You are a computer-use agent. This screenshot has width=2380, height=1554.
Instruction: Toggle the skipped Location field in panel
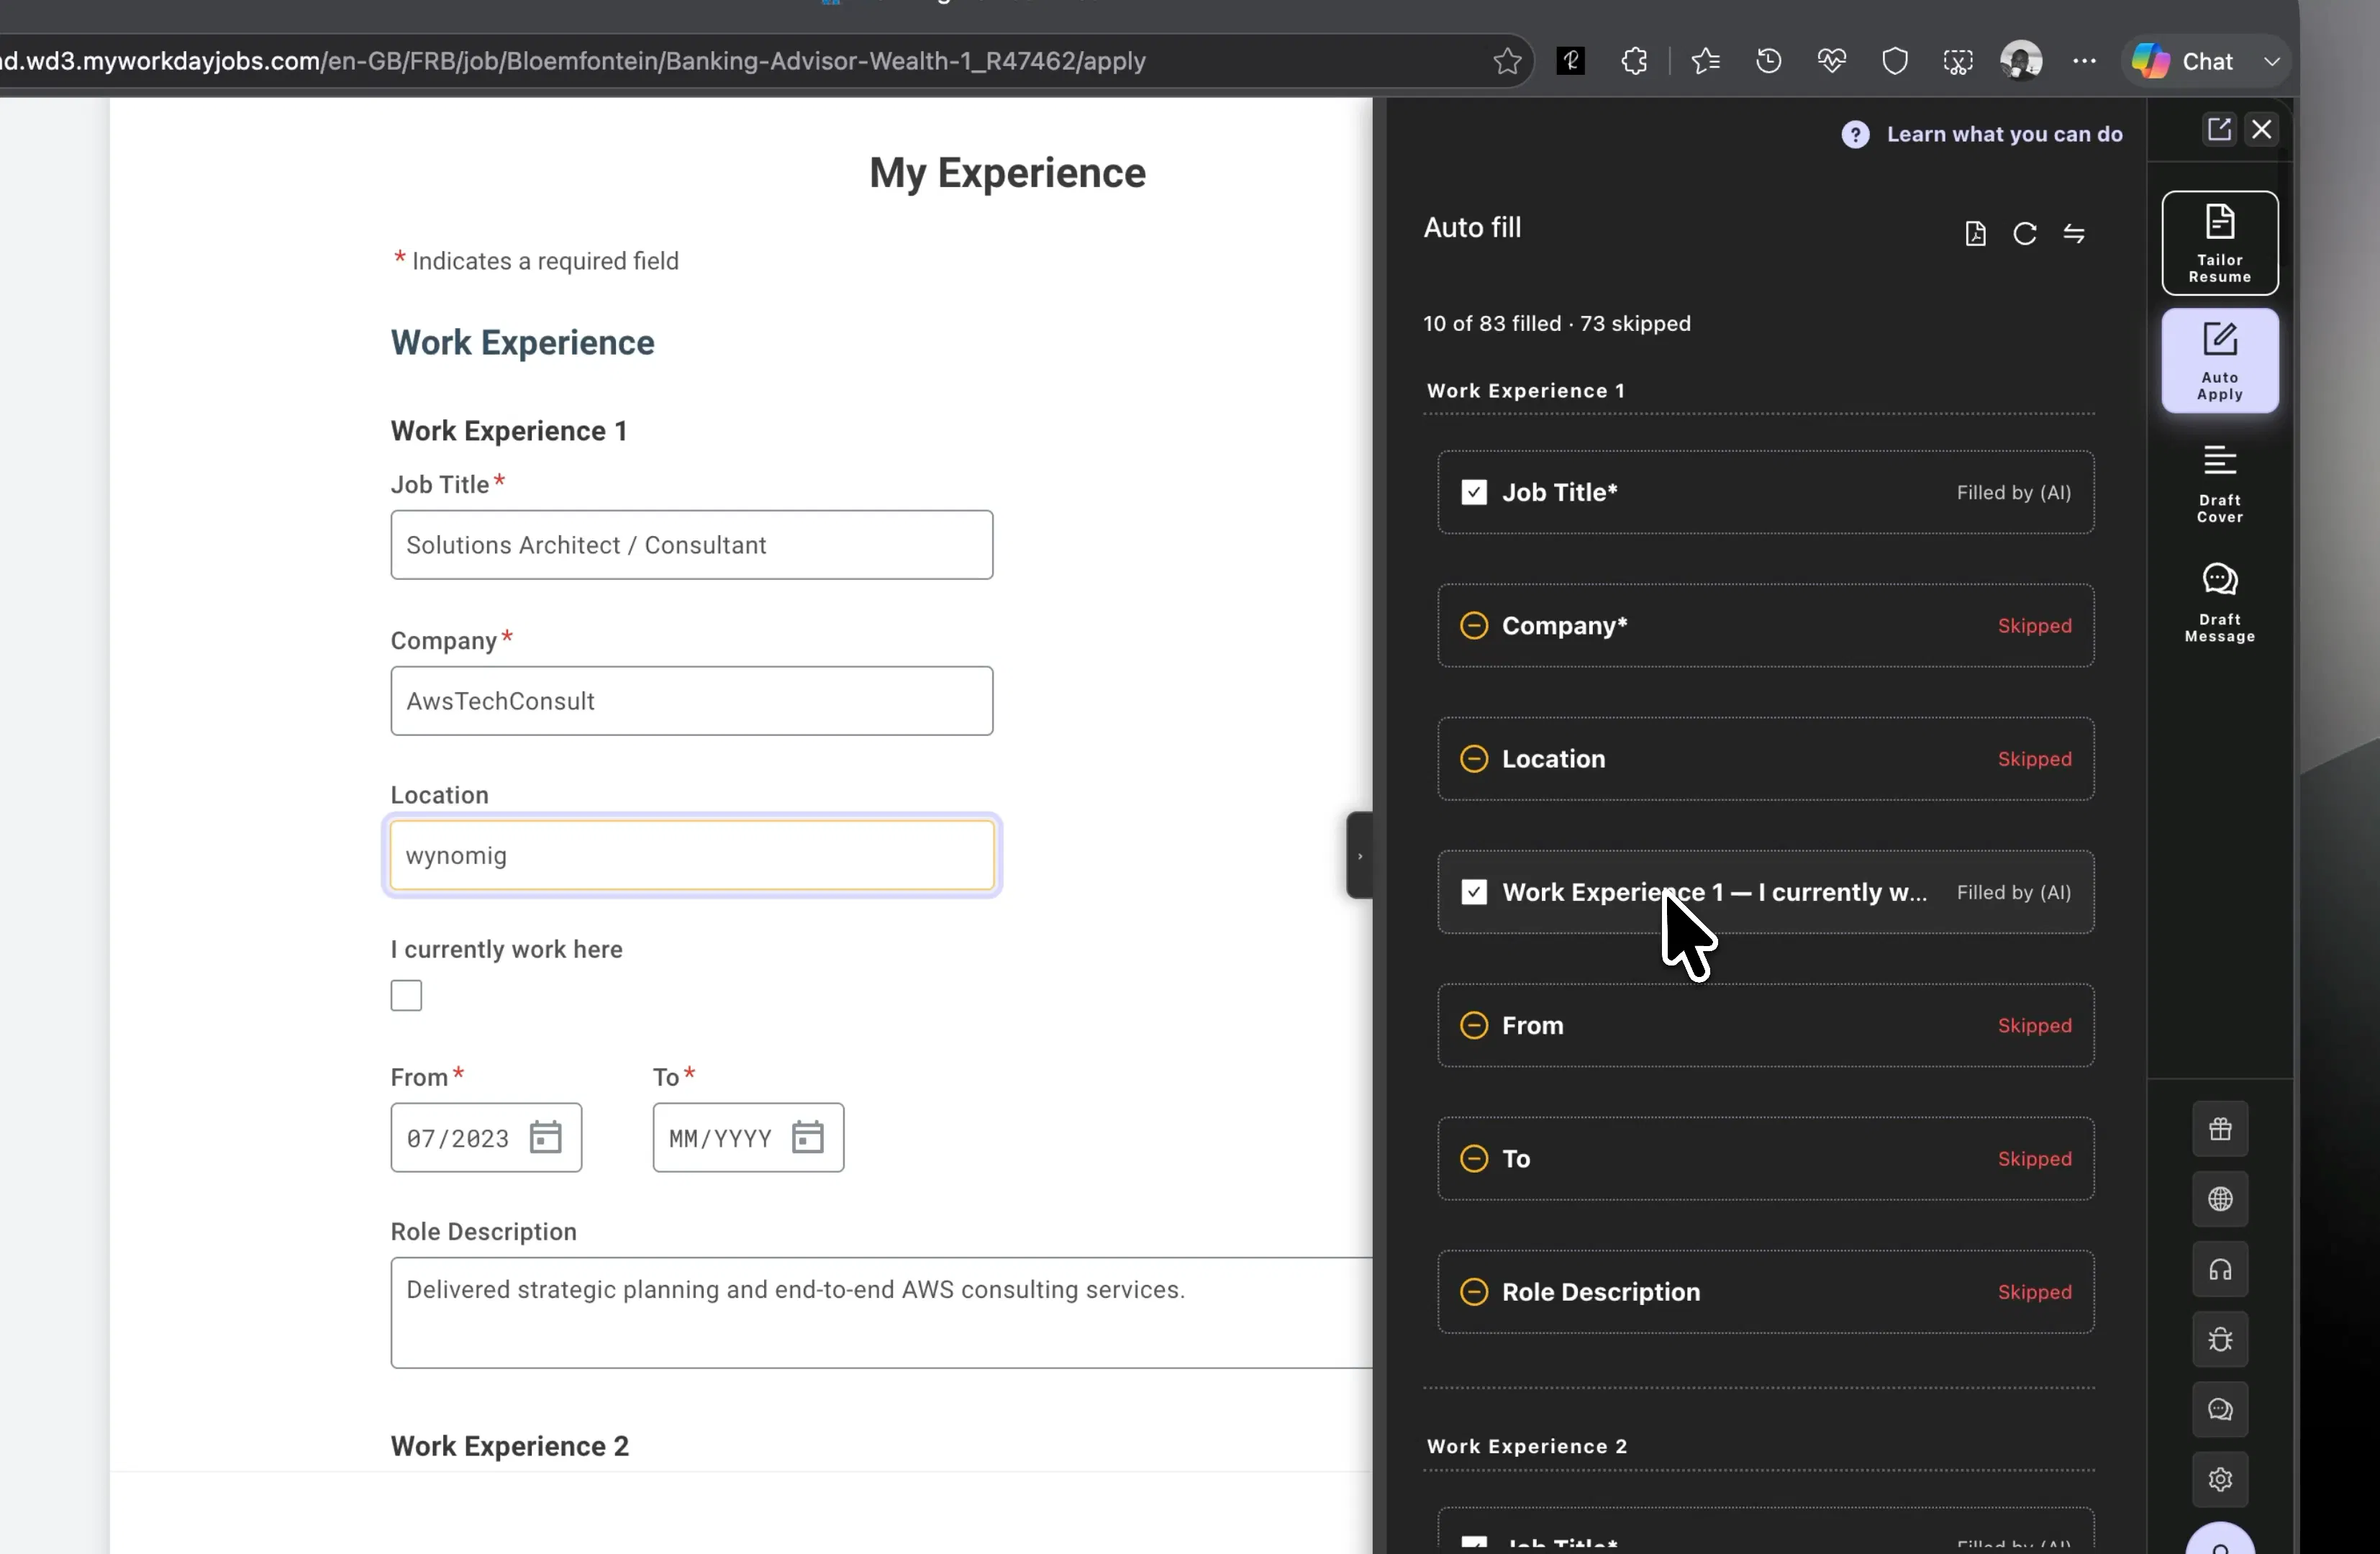1473,759
